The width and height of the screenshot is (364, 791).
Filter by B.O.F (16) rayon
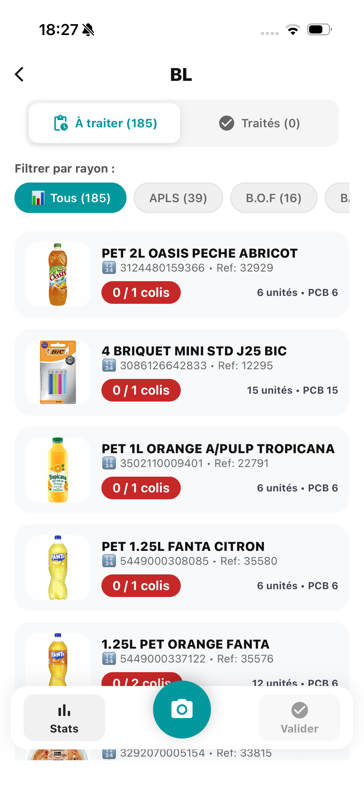tap(274, 198)
